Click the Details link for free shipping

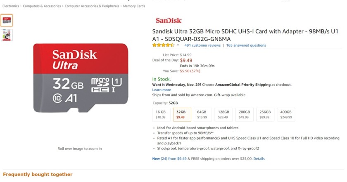(259, 158)
